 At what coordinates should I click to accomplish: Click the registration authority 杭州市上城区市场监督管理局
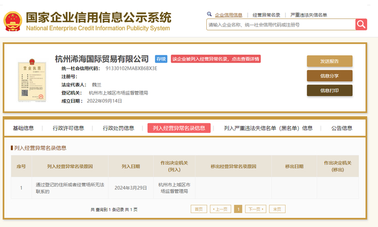point(118,93)
